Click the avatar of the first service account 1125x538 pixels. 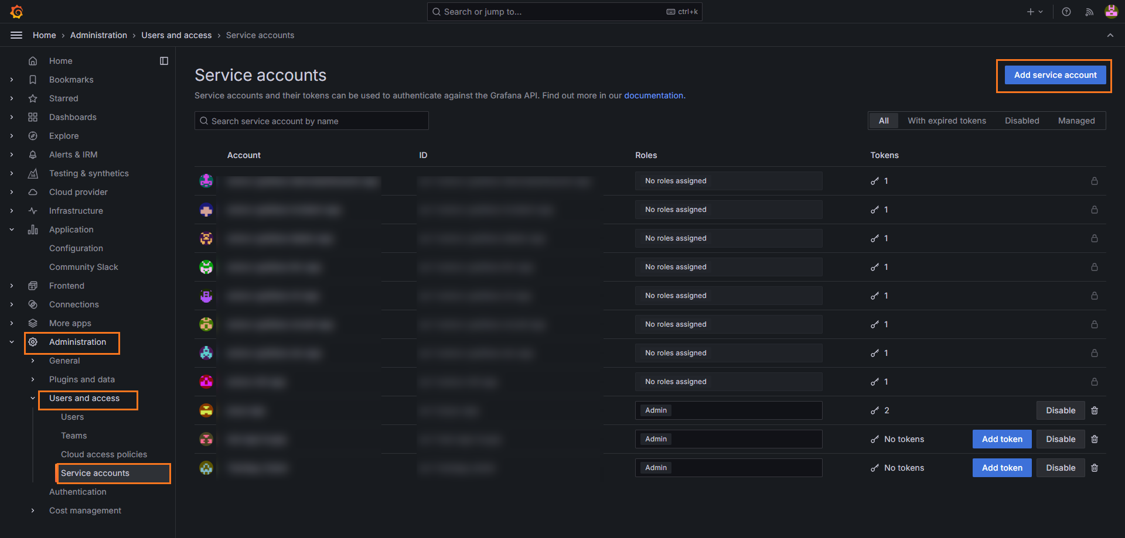(x=206, y=181)
